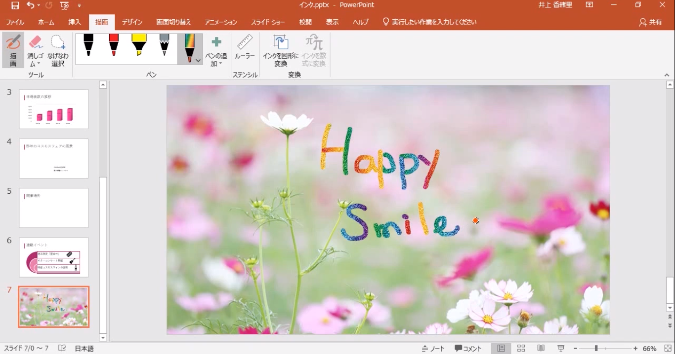Click the Share (共有) button
The width and height of the screenshot is (675, 354).
point(650,22)
